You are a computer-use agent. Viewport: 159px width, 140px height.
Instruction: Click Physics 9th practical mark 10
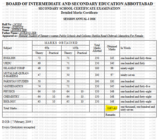click(54, 91)
